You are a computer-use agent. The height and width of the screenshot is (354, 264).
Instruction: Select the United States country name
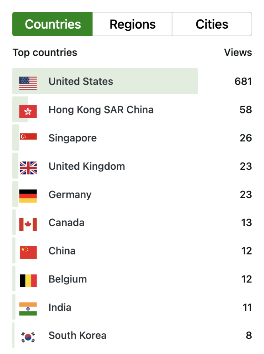(x=81, y=82)
